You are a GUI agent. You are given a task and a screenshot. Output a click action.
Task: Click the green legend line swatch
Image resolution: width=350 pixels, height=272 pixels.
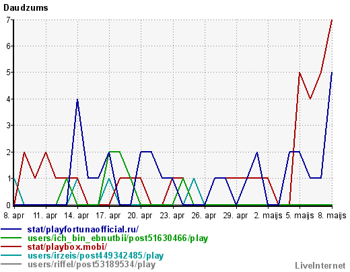point(11,238)
